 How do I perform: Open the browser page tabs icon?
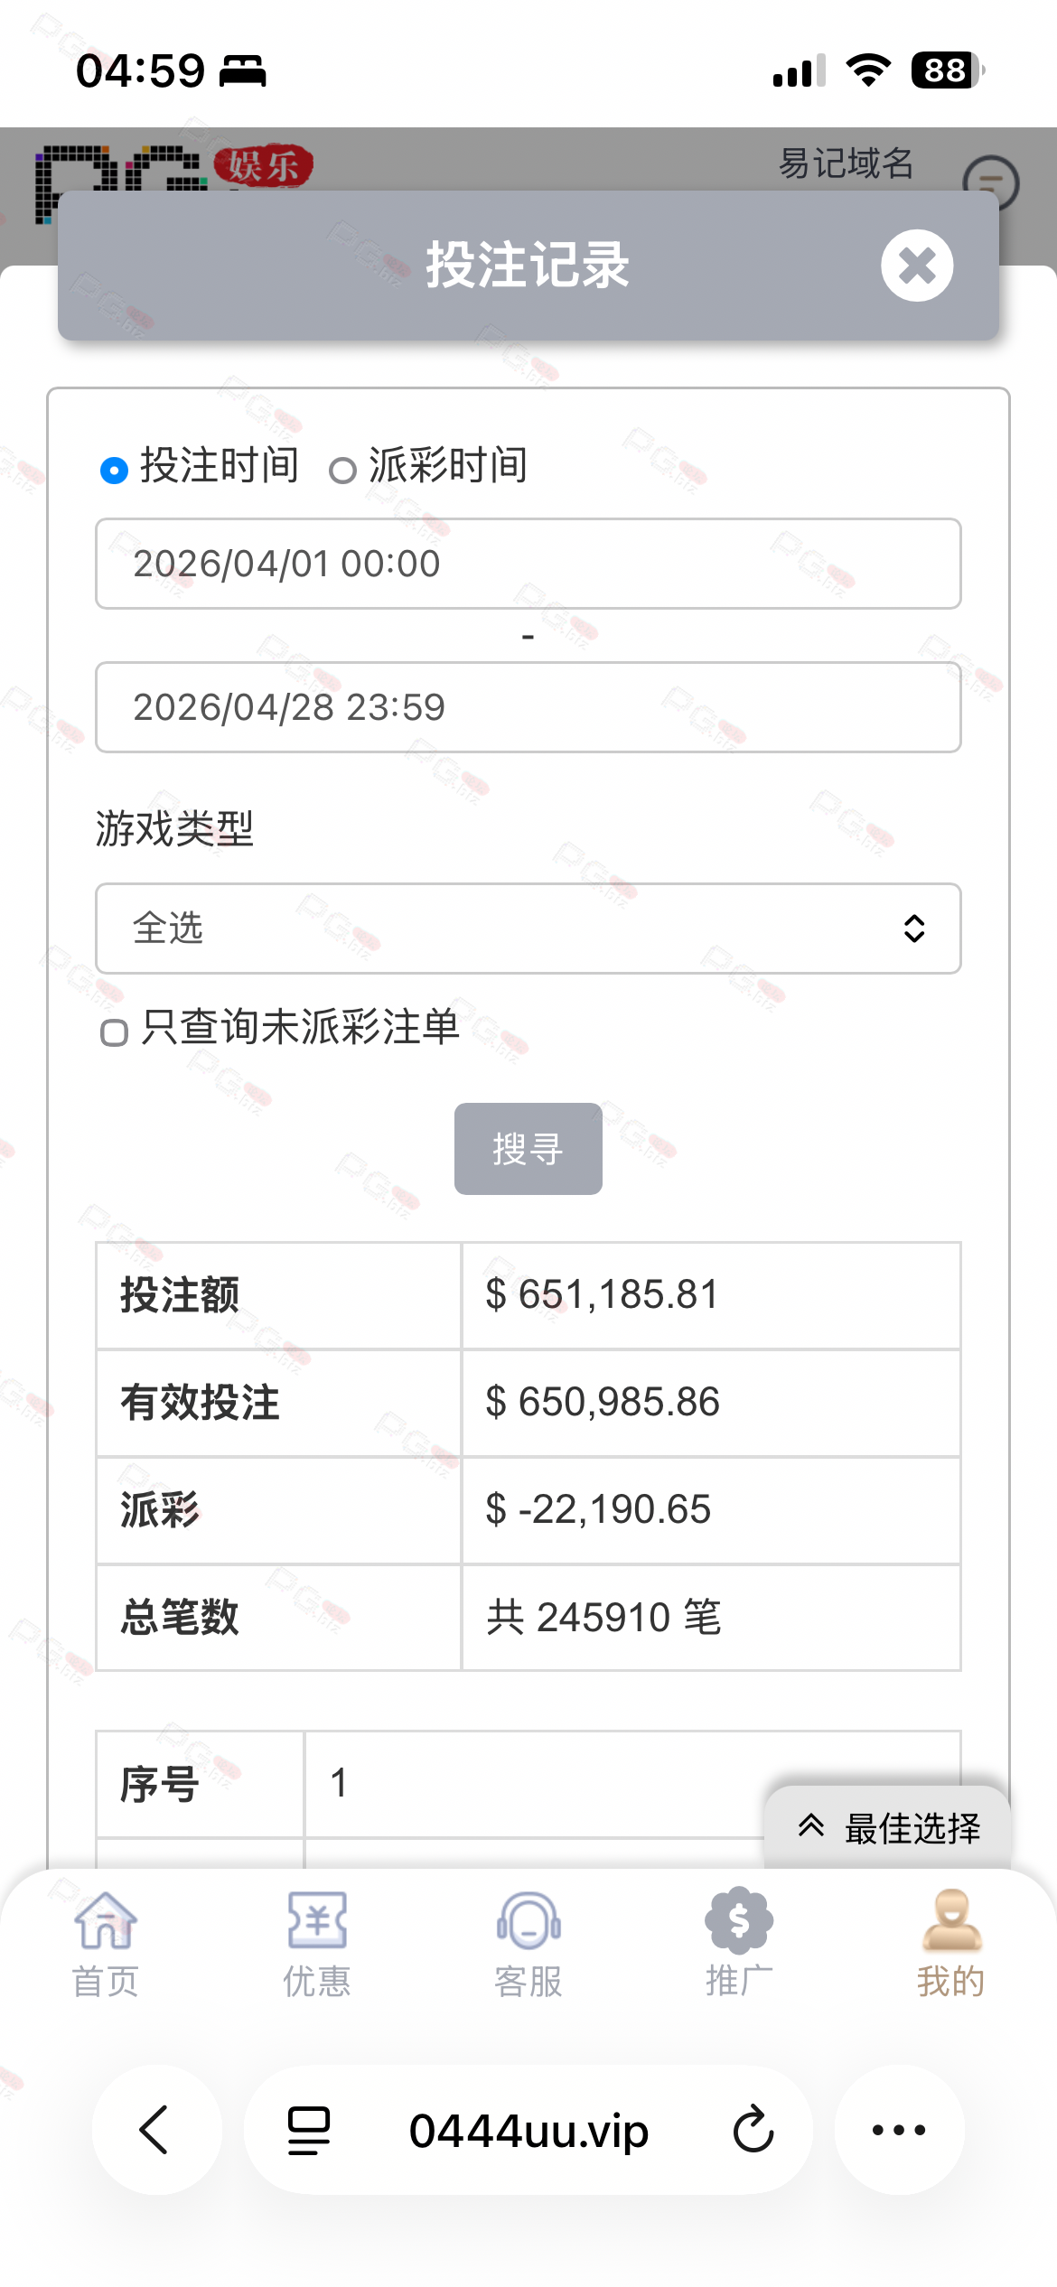(309, 2130)
